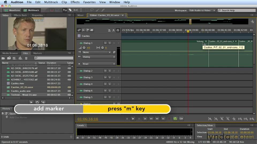The image size is (257, 144).
Task: Toggle the Loop Playback button
Action: 175,119
